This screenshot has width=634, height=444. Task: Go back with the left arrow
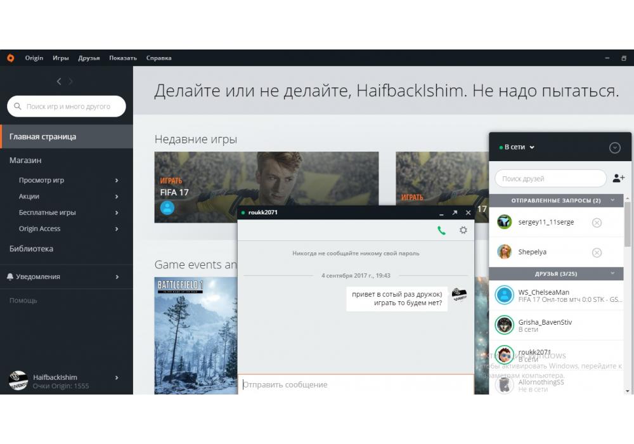click(x=59, y=81)
